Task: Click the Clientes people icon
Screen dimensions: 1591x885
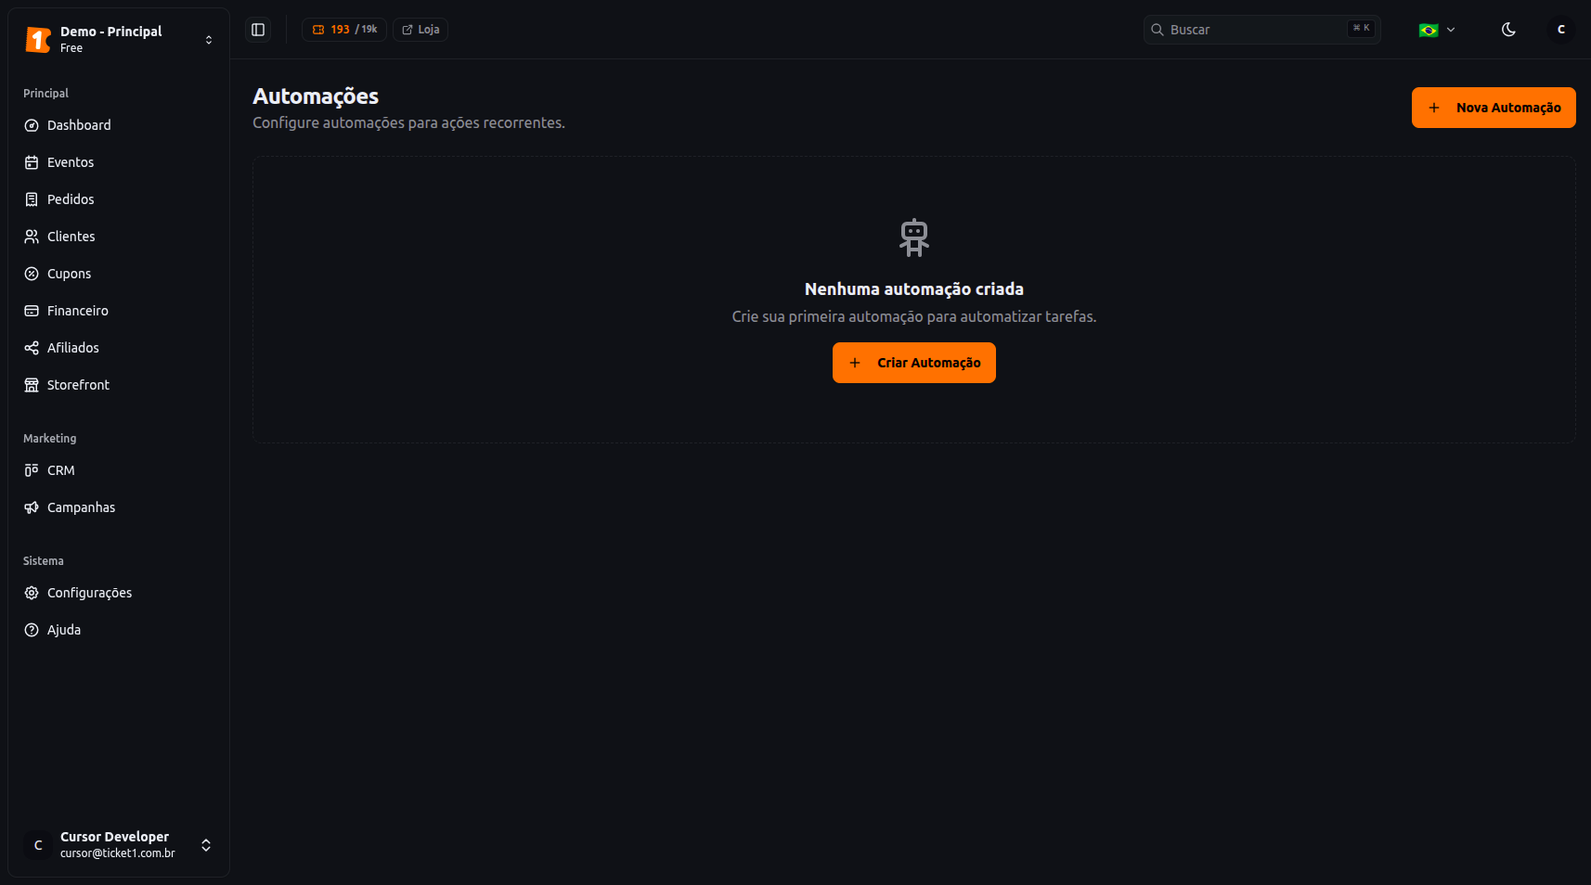Action: point(32,237)
